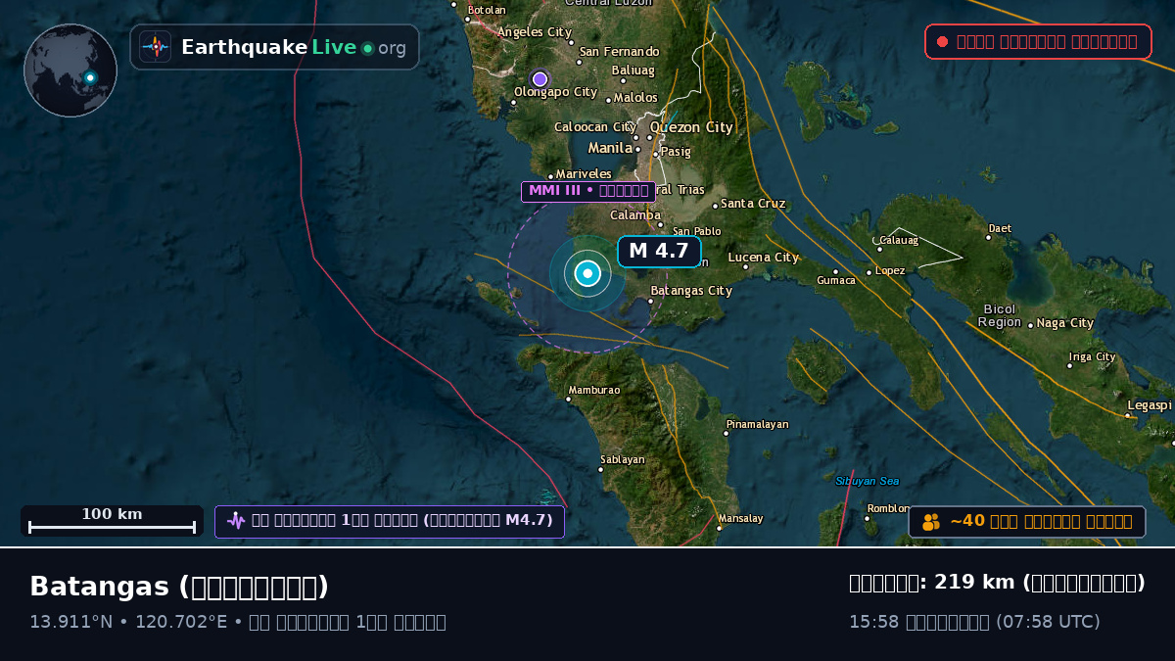1175x661 pixels.
Task: Click the Daet map label
Action: (1000, 228)
